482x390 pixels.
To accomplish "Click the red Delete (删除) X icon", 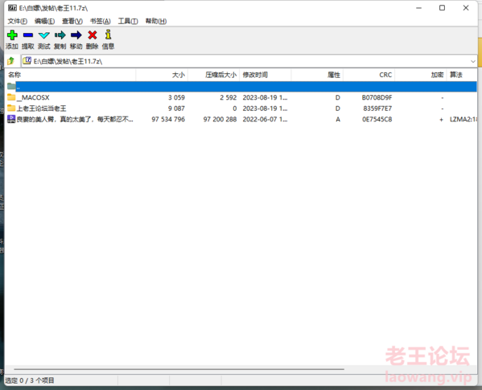I will coord(93,35).
